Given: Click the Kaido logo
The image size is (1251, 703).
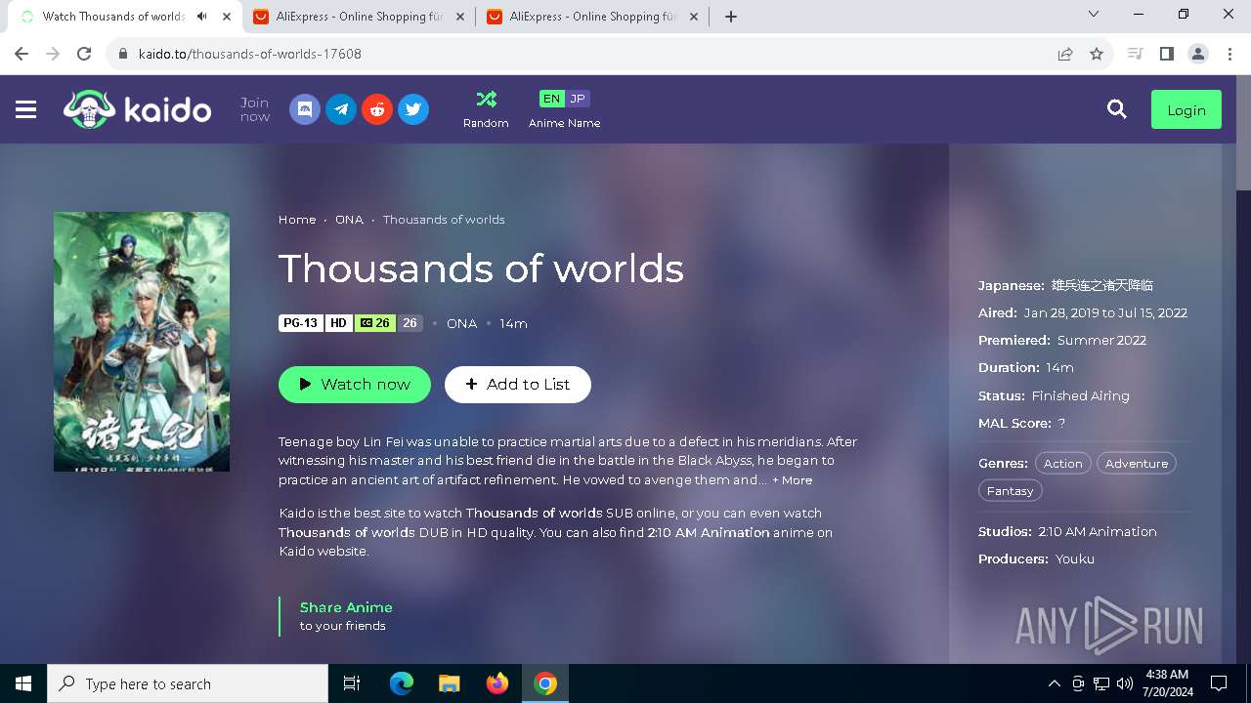Looking at the screenshot, I should (137, 109).
